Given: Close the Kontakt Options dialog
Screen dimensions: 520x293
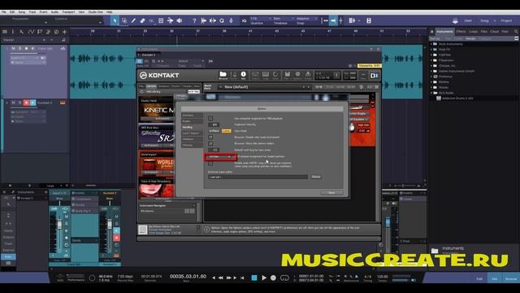Looking at the screenshot, I should point(331,193).
